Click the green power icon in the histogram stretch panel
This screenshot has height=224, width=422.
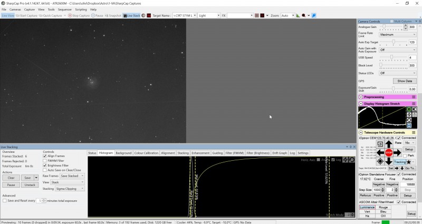pos(409,109)
